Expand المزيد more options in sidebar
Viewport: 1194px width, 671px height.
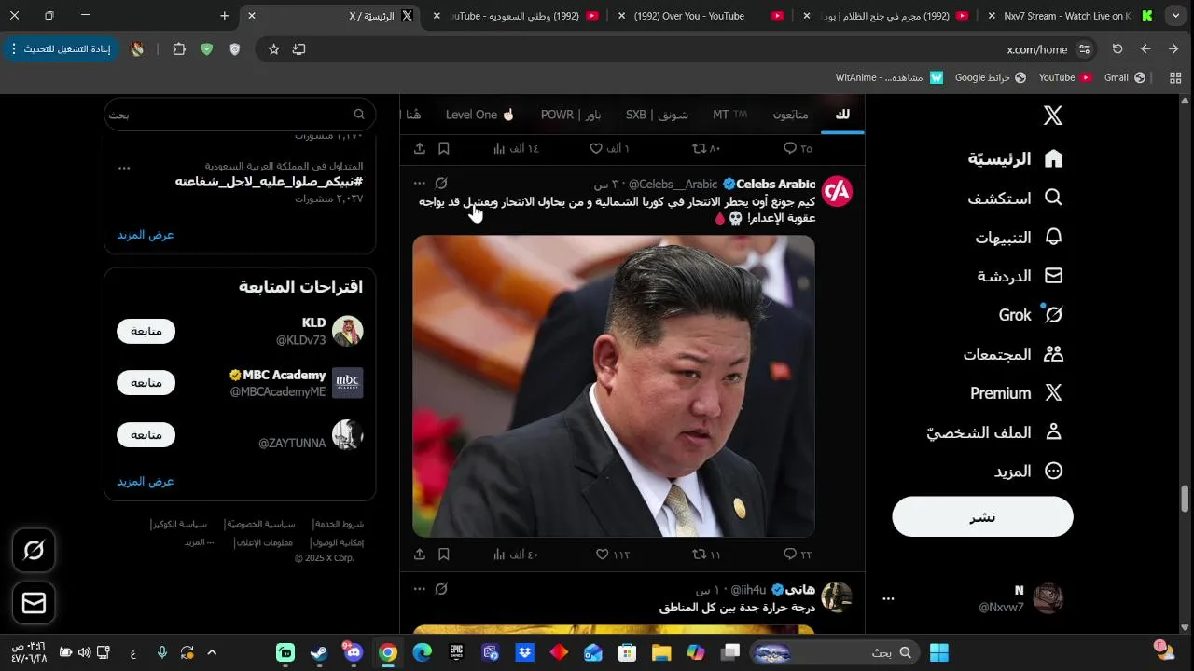(1028, 472)
